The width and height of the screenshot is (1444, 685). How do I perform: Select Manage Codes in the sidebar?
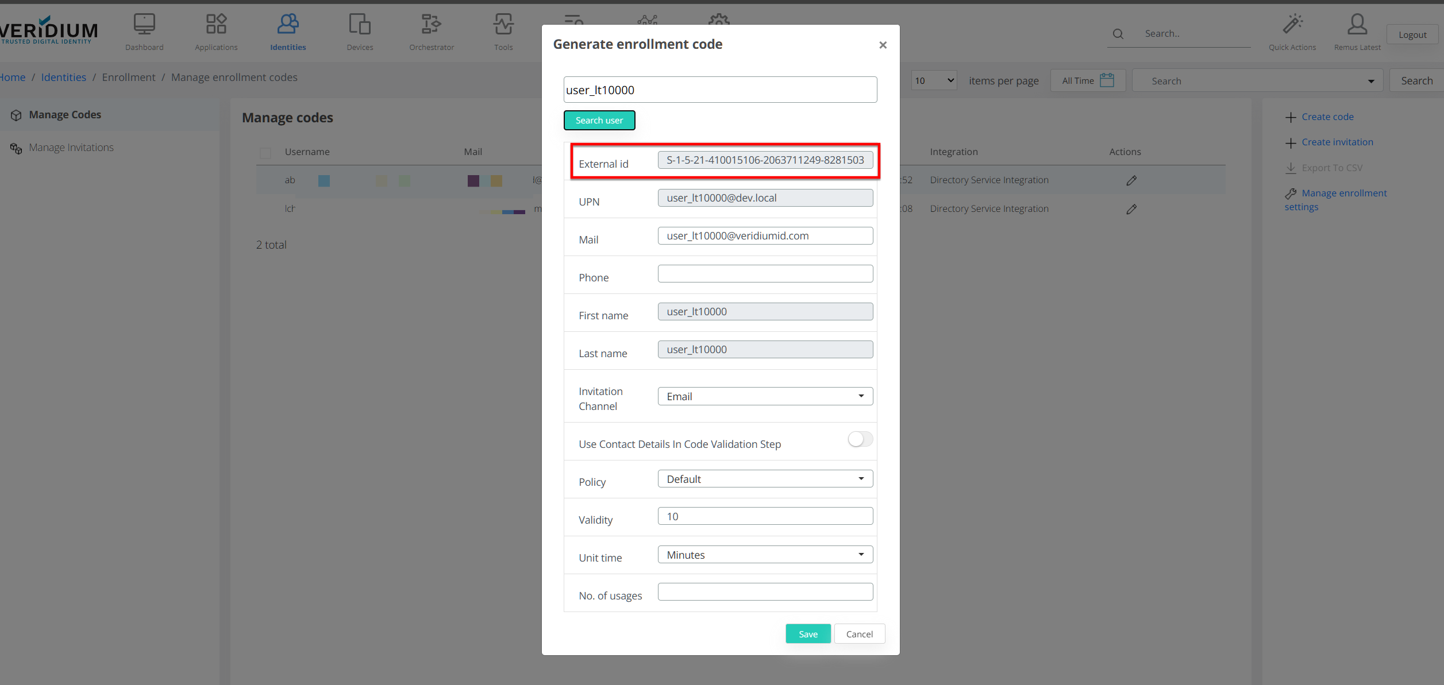[65, 115]
